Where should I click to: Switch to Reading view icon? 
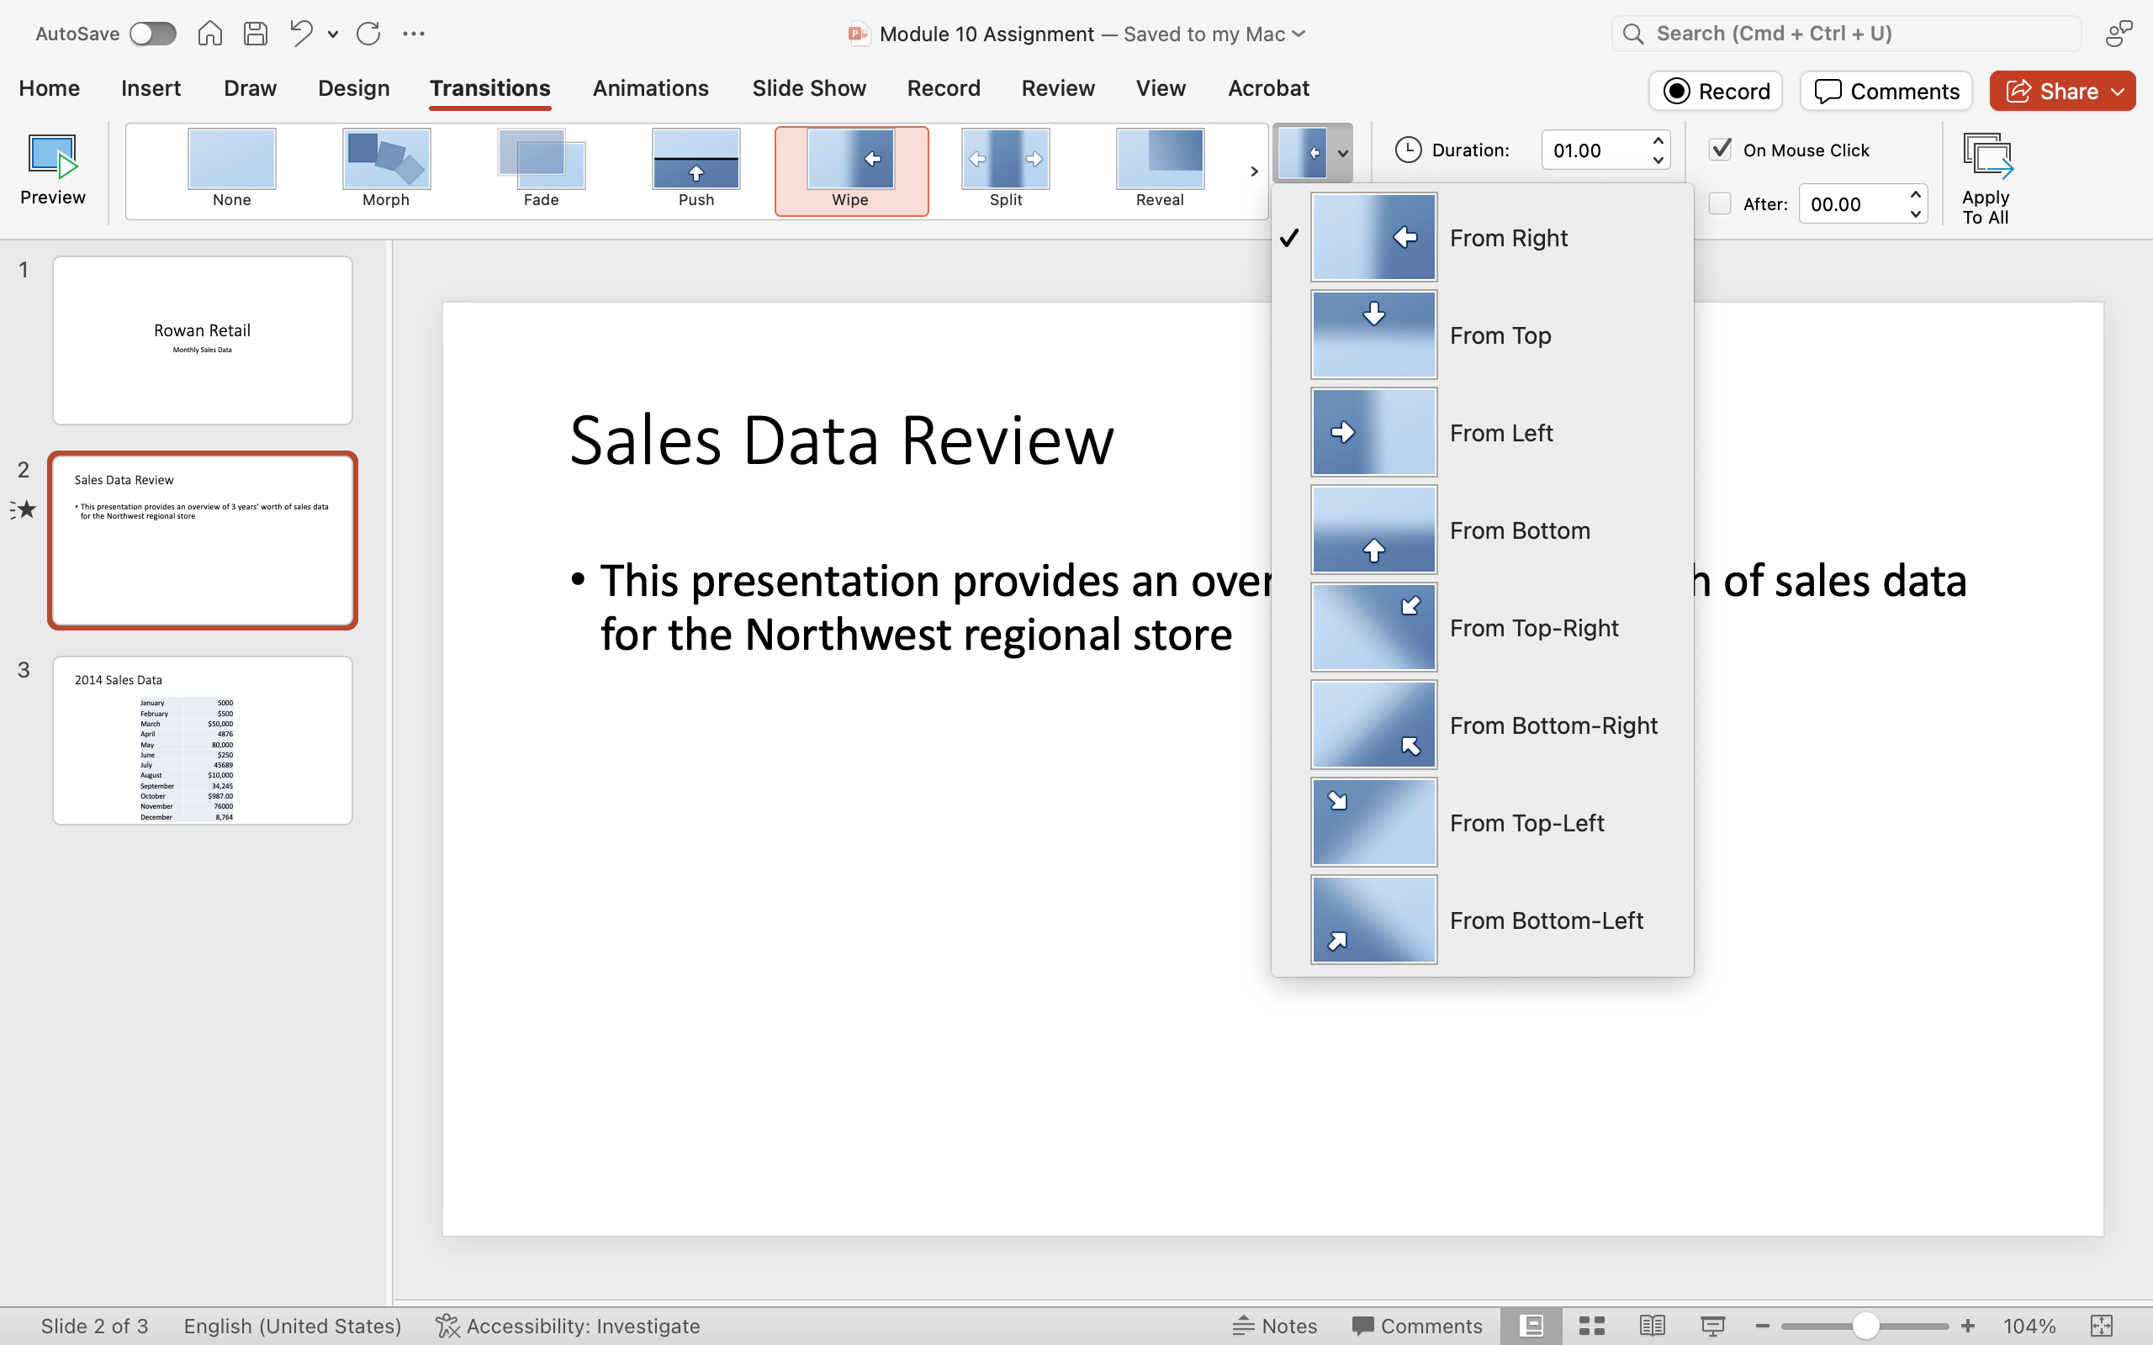click(x=1652, y=1326)
